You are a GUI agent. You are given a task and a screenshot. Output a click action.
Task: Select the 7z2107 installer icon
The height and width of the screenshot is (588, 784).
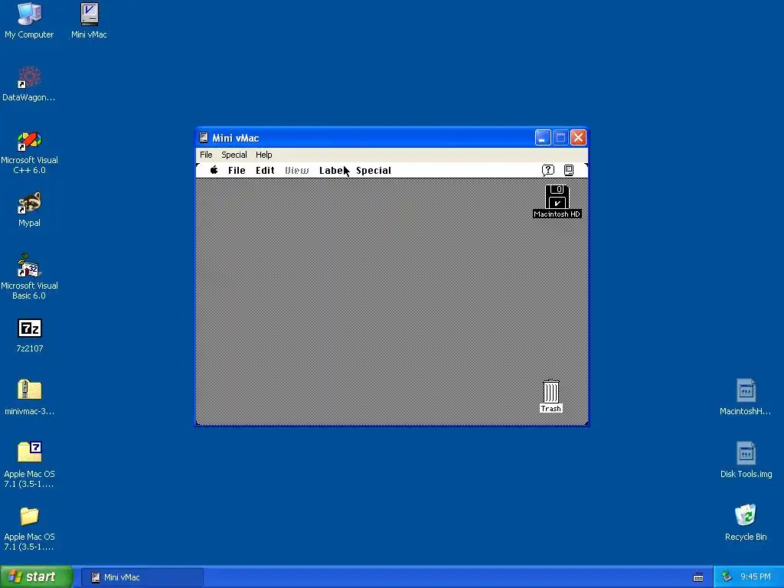(30, 328)
